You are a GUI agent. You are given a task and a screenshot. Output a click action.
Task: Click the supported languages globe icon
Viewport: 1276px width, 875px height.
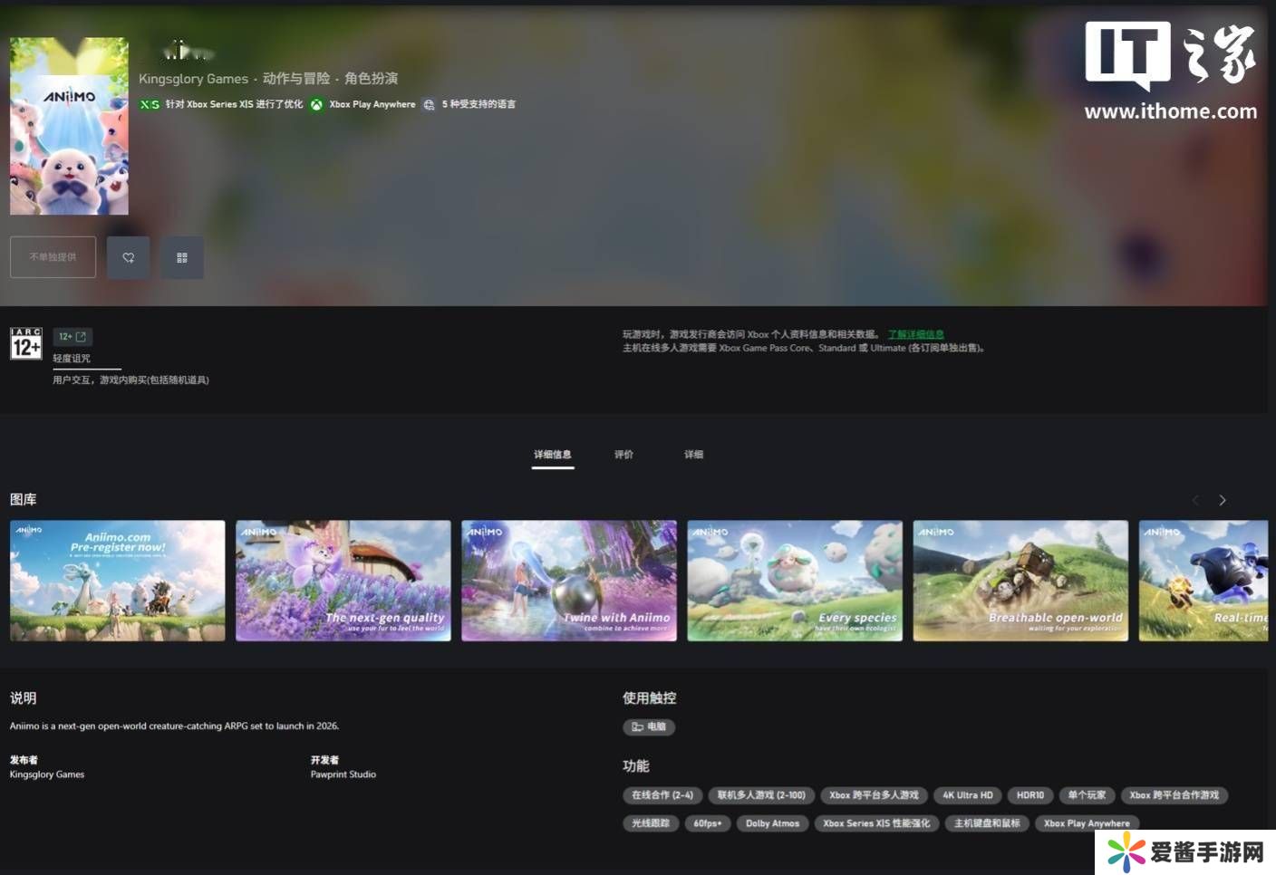click(x=429, y=105)
